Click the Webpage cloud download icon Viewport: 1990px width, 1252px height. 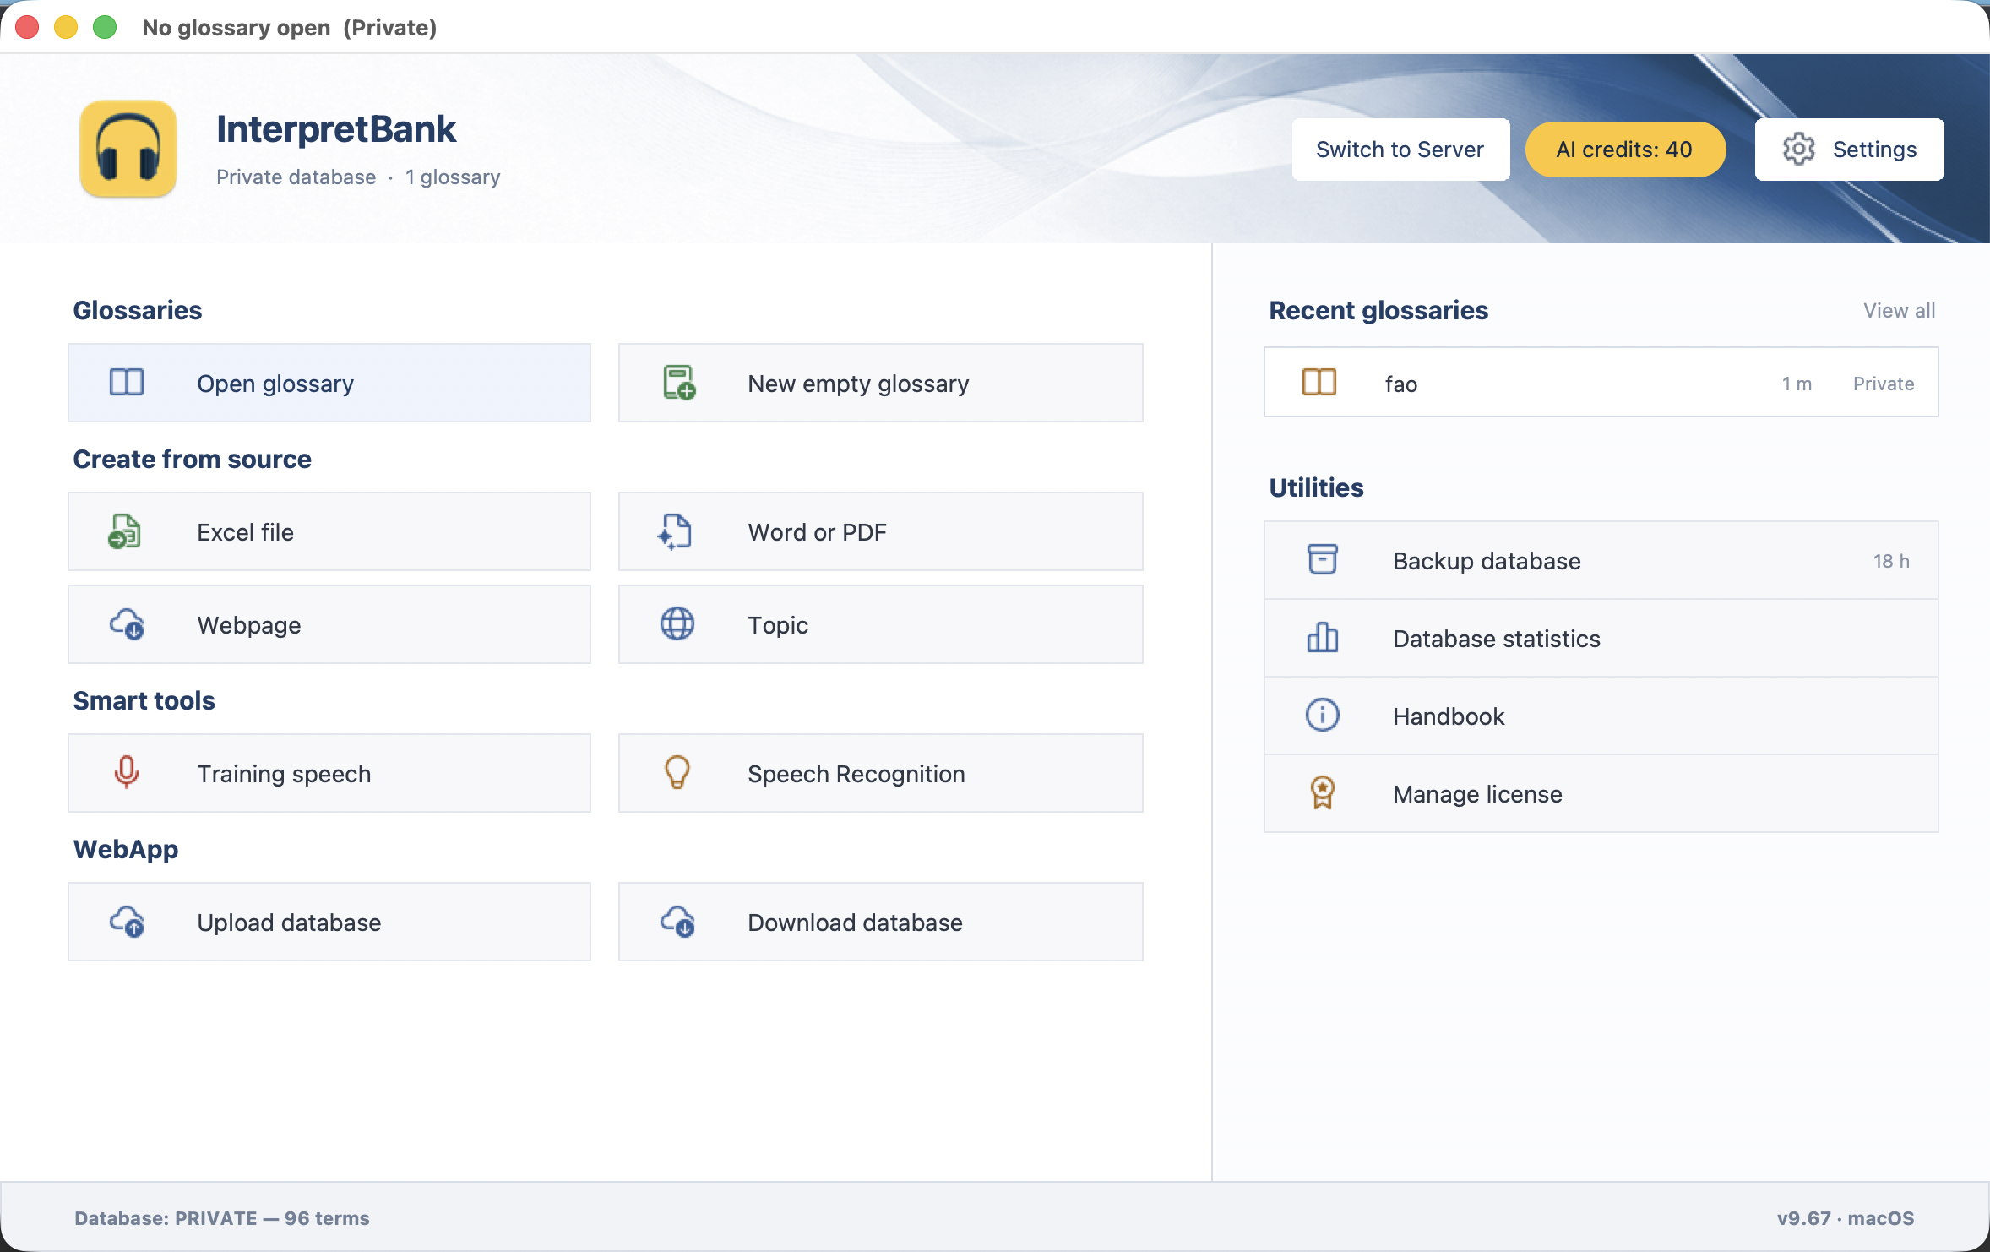[x=127, y=624]
